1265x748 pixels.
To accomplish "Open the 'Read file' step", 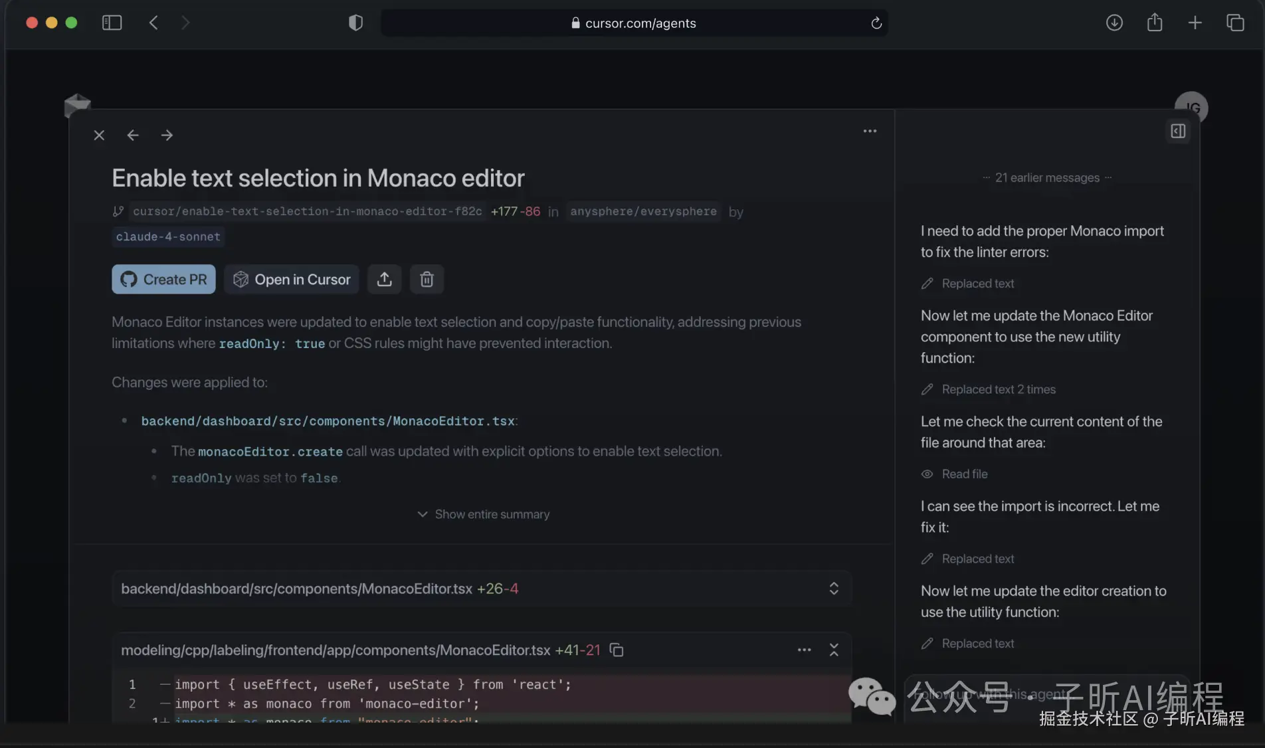I will tap(955, 474).
